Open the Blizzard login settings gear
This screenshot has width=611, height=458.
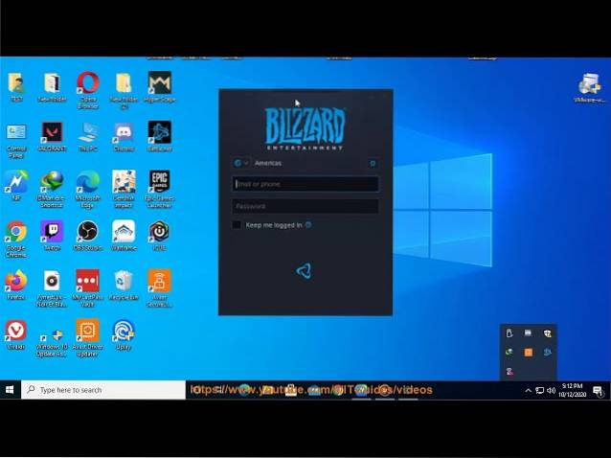(373, 164)
